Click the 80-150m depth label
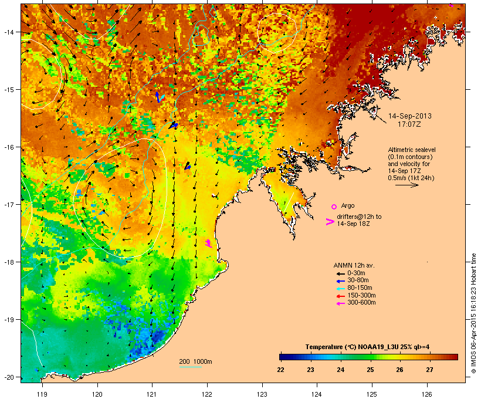 (360, 288)
